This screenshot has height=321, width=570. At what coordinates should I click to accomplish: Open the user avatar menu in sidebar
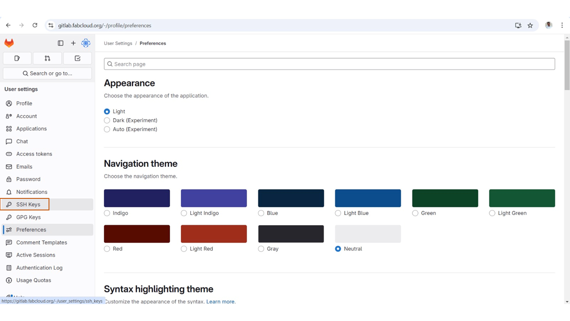(86, 43)
